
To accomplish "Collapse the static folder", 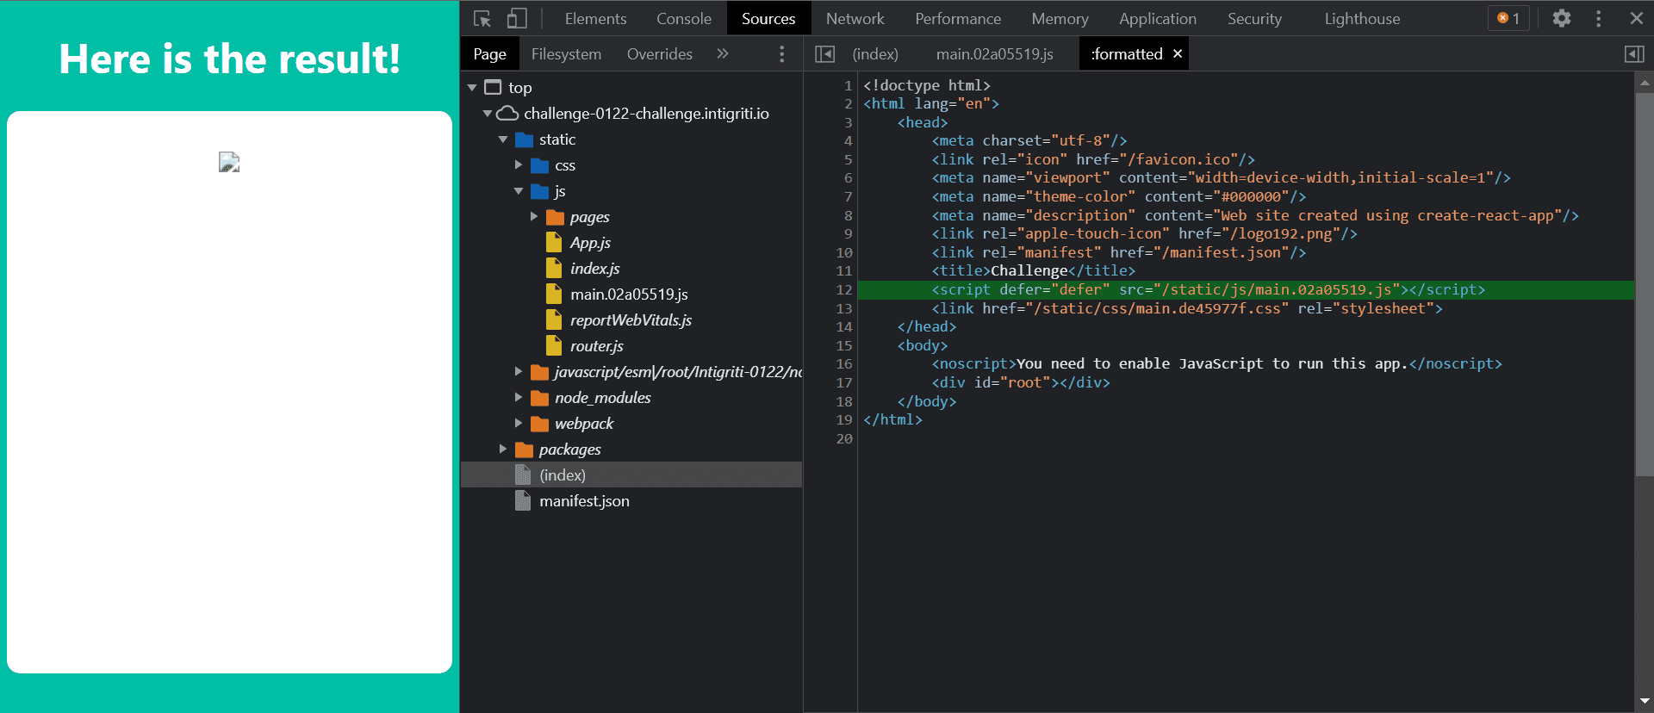I will pyautogui.click(x=503, y=139).
